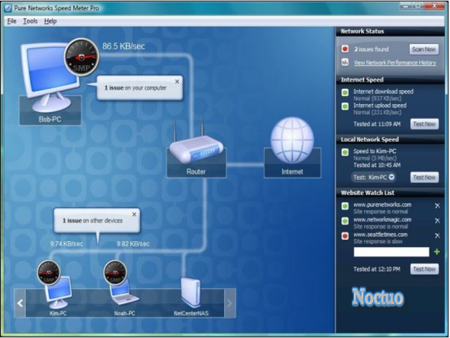Select the Internet globe icon
Image resolution: width=450 pixels, height=338 pixels.
click(x=292, y=140)
